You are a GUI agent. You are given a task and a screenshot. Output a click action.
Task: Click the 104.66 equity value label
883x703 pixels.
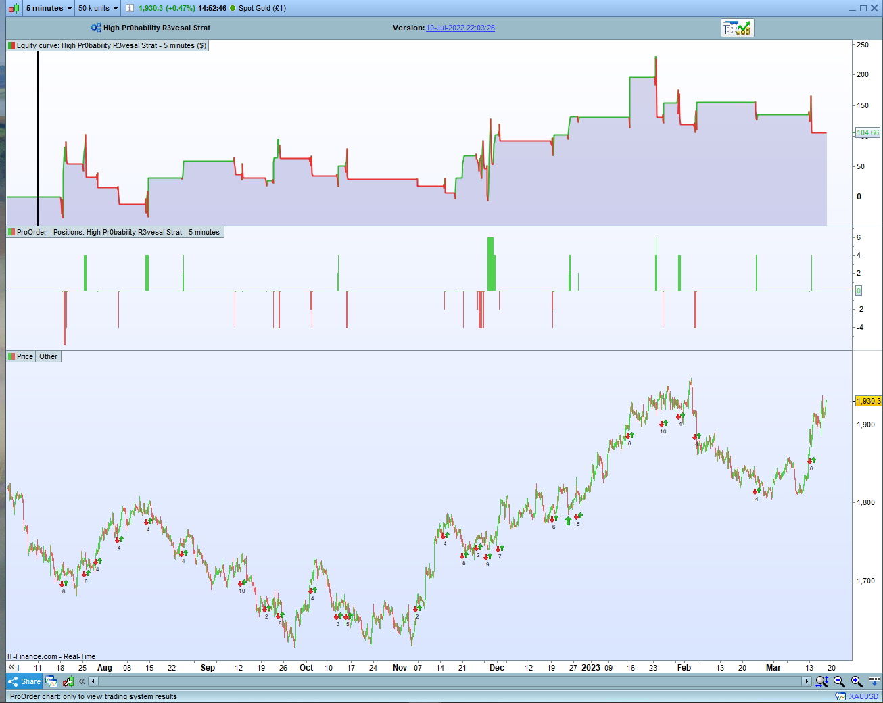[868, 132]
